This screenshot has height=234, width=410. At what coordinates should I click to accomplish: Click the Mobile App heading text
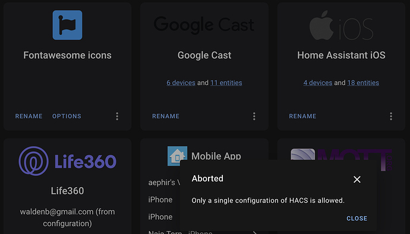point(216,156)
